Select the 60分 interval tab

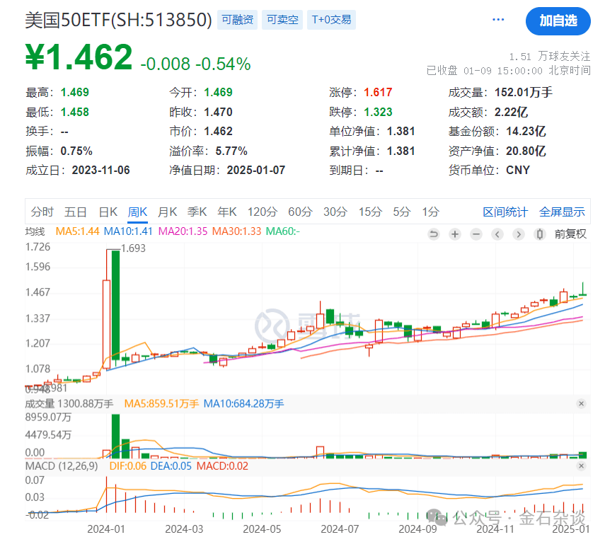tap(300, 212)
